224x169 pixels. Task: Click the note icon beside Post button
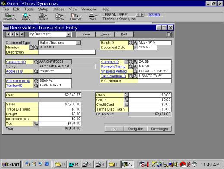coord(169,34)
